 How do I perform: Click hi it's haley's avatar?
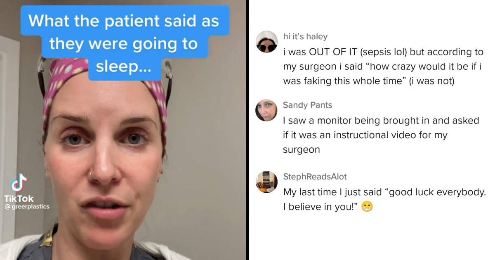(x=266, y=42)
